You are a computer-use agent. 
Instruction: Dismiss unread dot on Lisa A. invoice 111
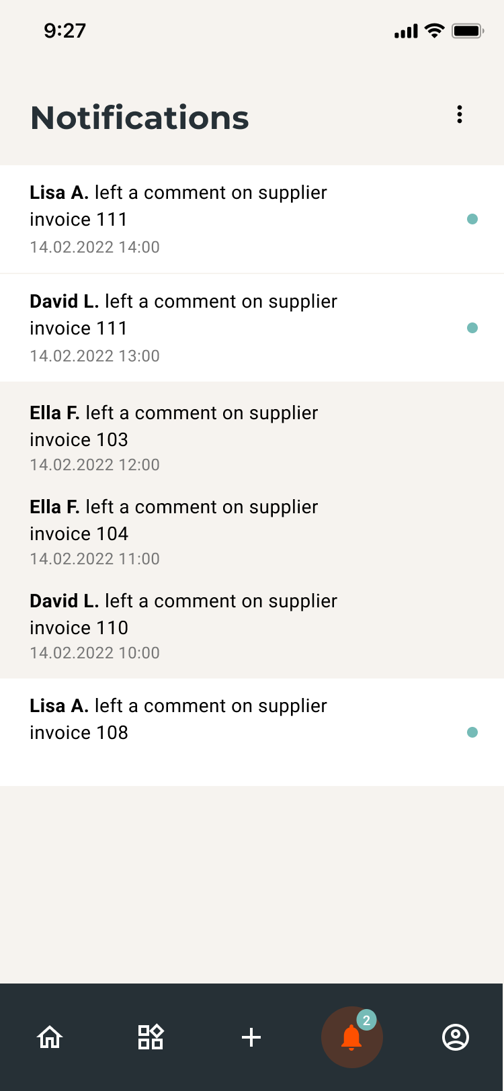click(x=472, y=219)
